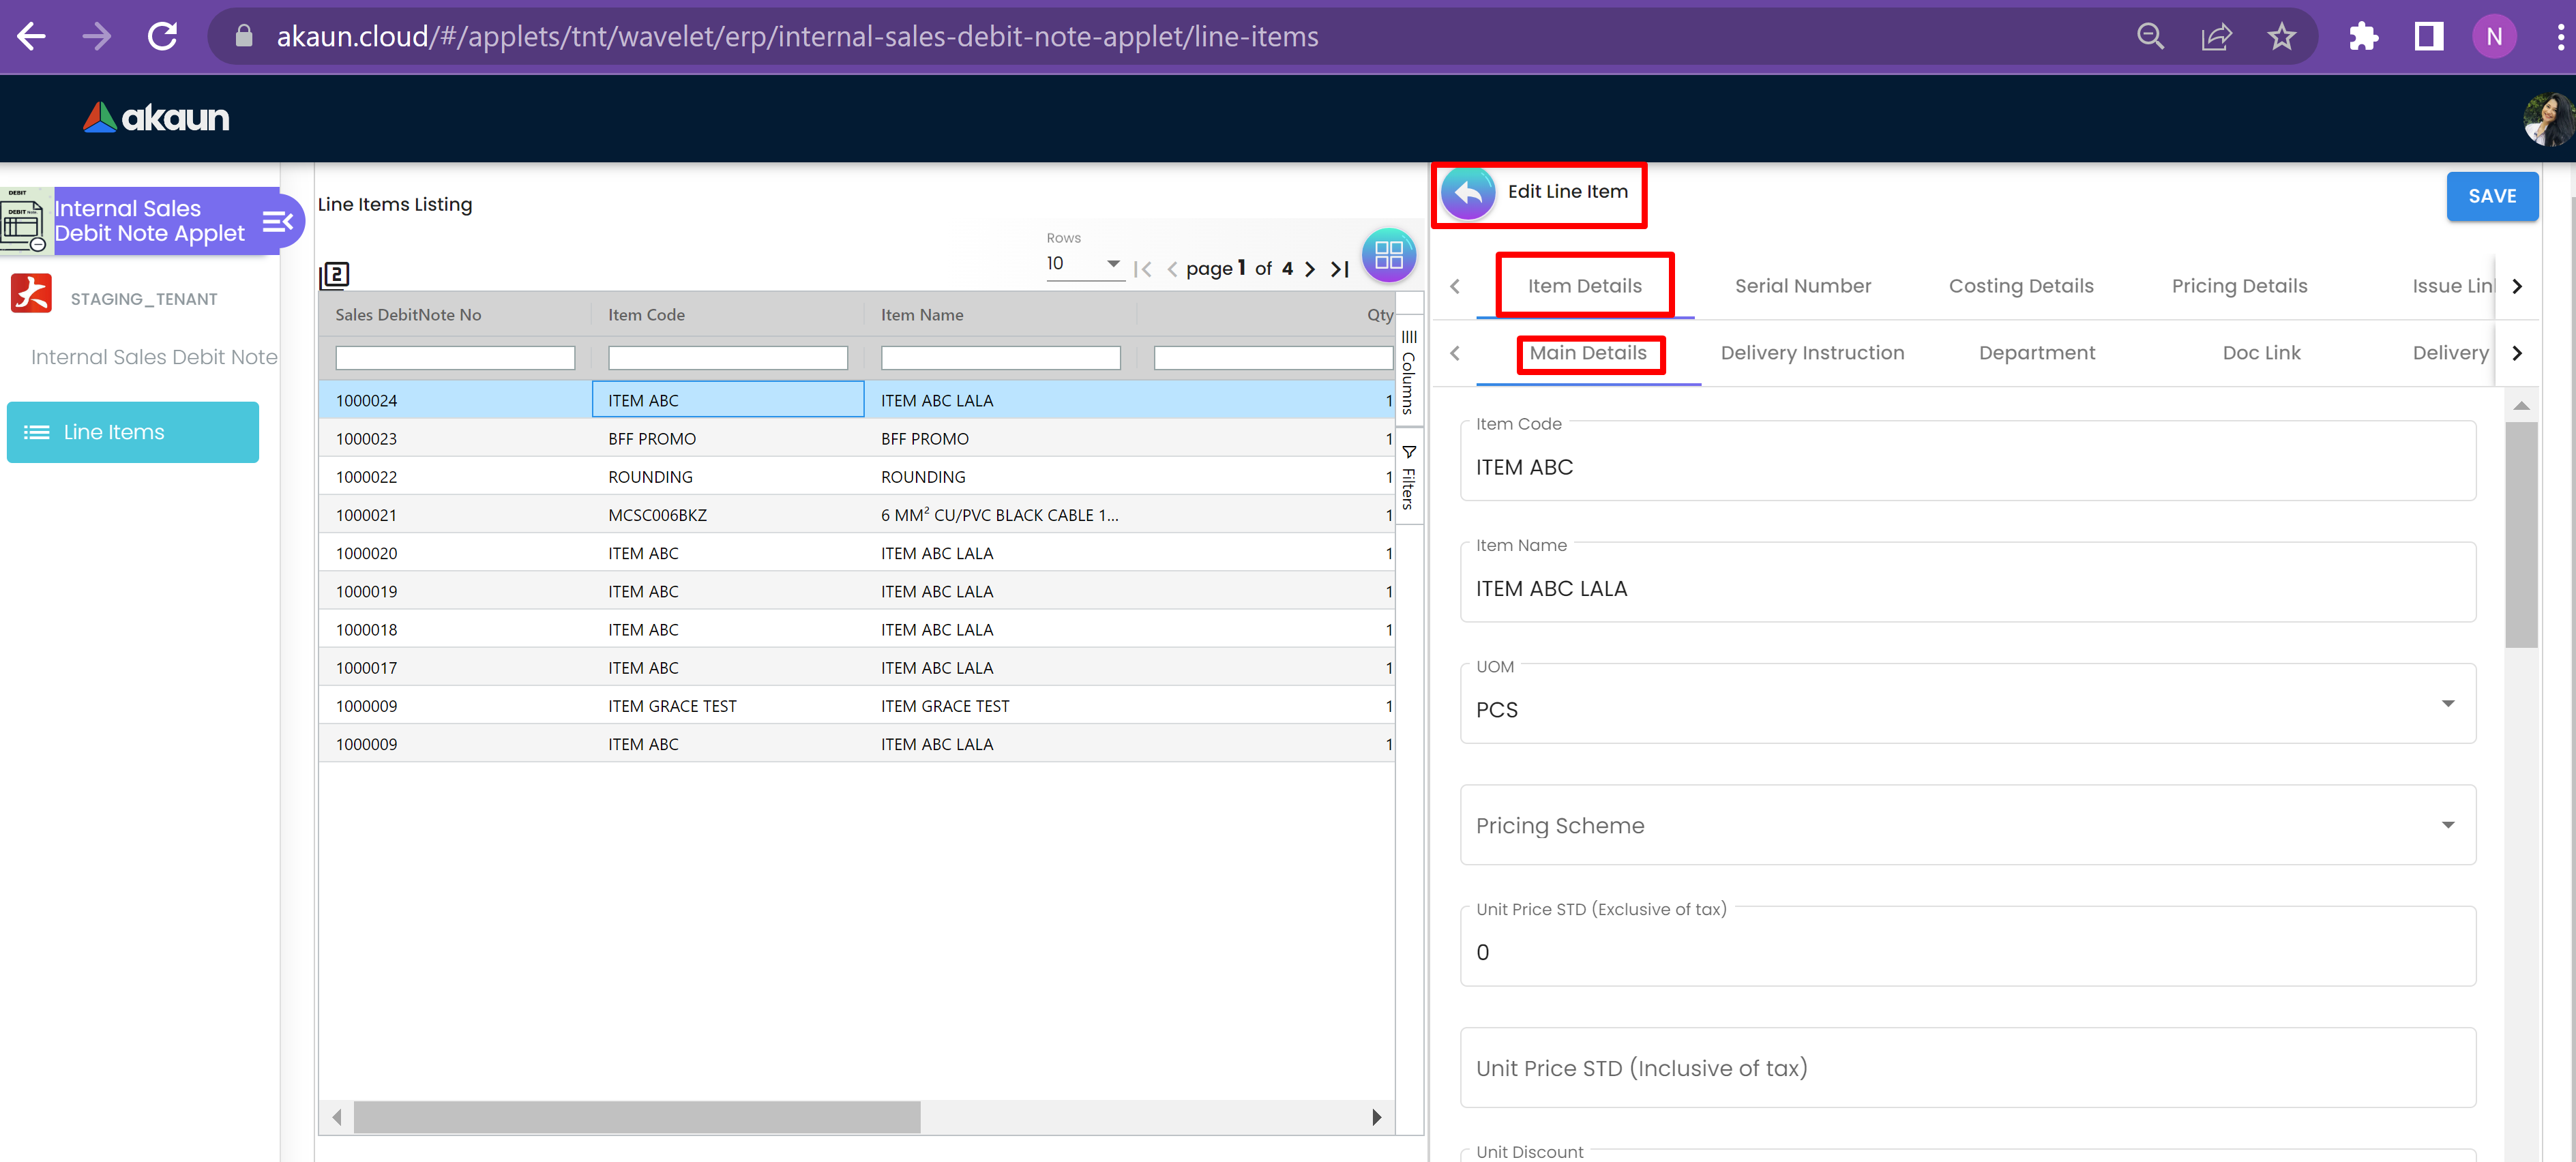Switch to the Delivery Instruction tab
Screen dimensions: 2576x1162
tap(1811, 353)
